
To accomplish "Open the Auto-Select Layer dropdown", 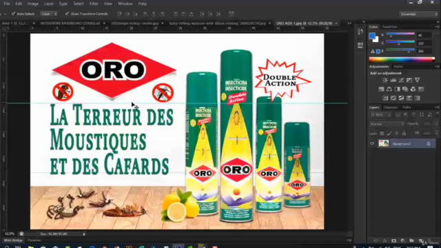I will [x=49, y=14].
